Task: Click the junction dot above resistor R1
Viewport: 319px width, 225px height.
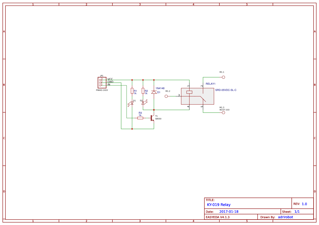Action: coord(132,80)
